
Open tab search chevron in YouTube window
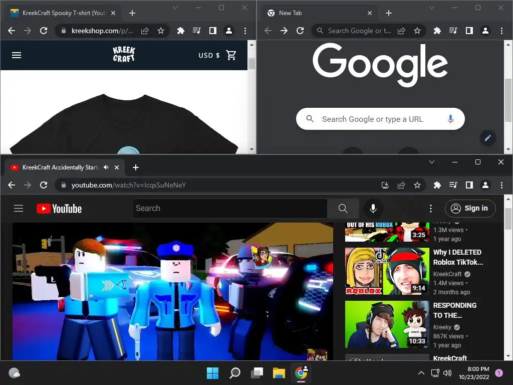tap(432, 162)
